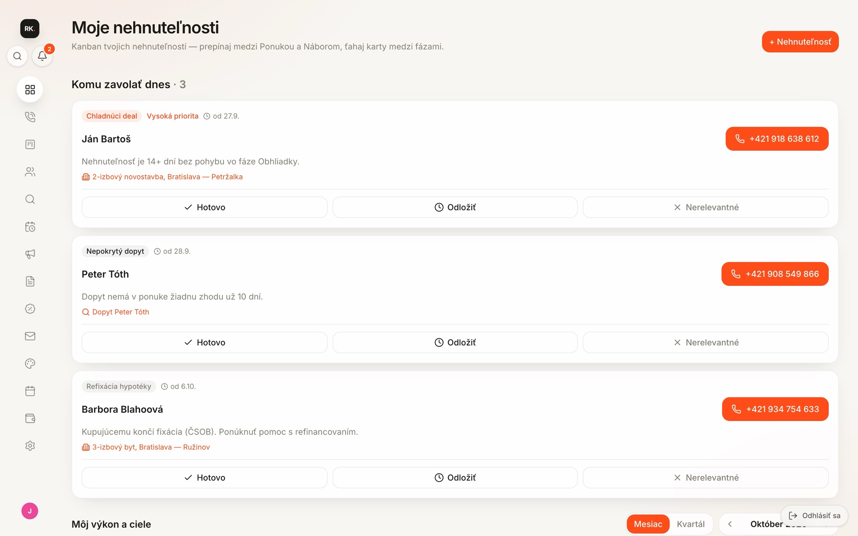Log out with Odhlásiť sa
Image resolution: width=858 pixels, height=536 pixels.
[x=814, y=515]
